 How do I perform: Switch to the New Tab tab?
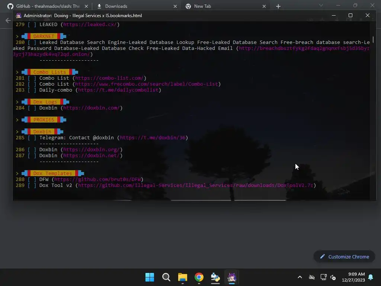click(202, 6)
